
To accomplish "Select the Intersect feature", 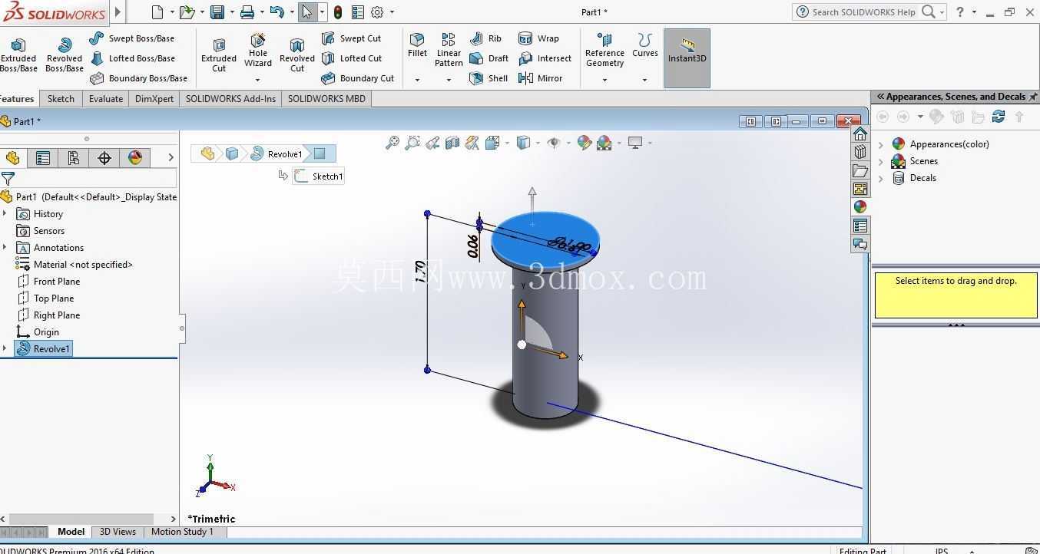I will tap(545, 58).
